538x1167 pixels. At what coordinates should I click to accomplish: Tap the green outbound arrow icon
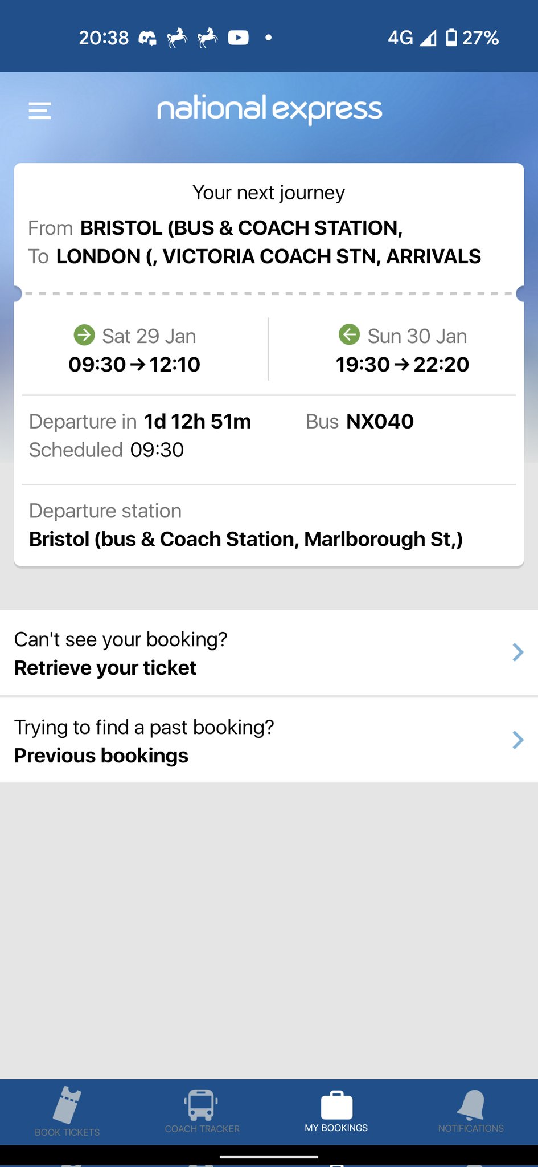[84, 335]
